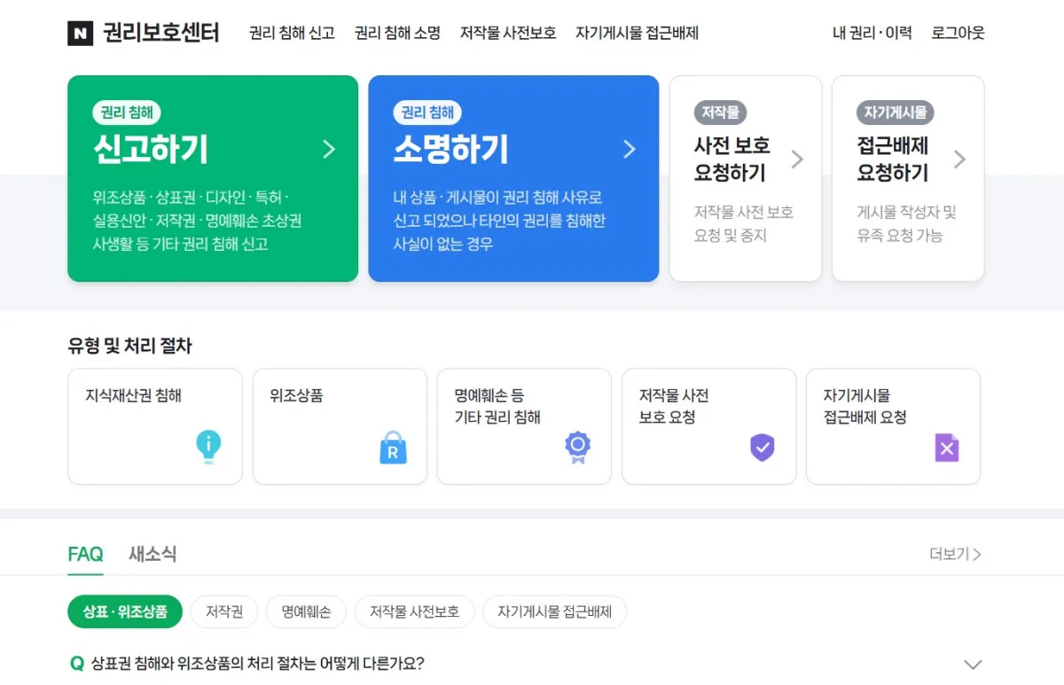Screen dimensions: 1064x685
Task: Toggle the 저작권 FAQ filter
Action: [223, 611]
